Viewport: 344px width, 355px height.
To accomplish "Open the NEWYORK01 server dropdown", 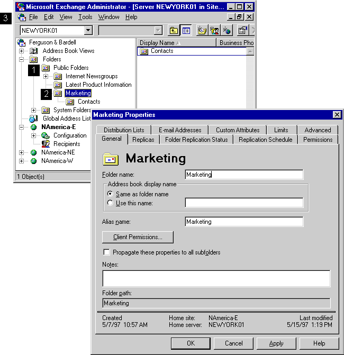I will click(x=88, y=30).
